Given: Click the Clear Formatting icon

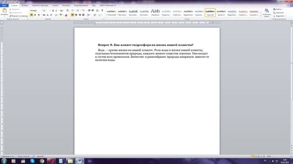Looking at the screenshot, I should (67, 10).
